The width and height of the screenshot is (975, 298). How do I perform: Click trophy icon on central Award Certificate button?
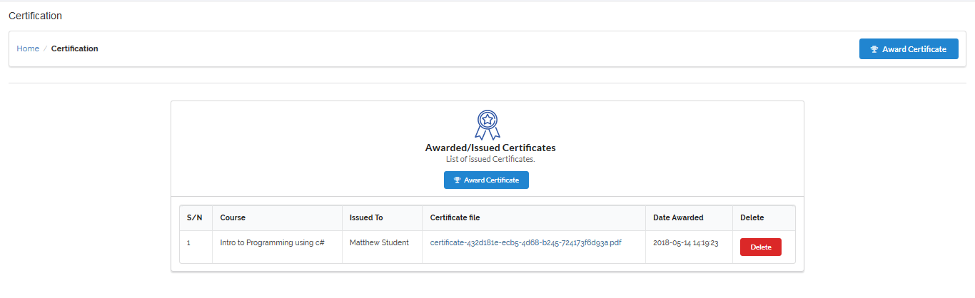click(x=458, y=180)
